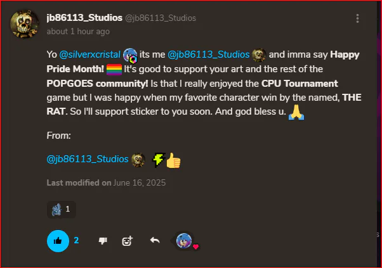The width and height of the screenshot is (382, 268).
Task: Click the grey @jb86113_Studios handle in header
Action: [161, 18]
